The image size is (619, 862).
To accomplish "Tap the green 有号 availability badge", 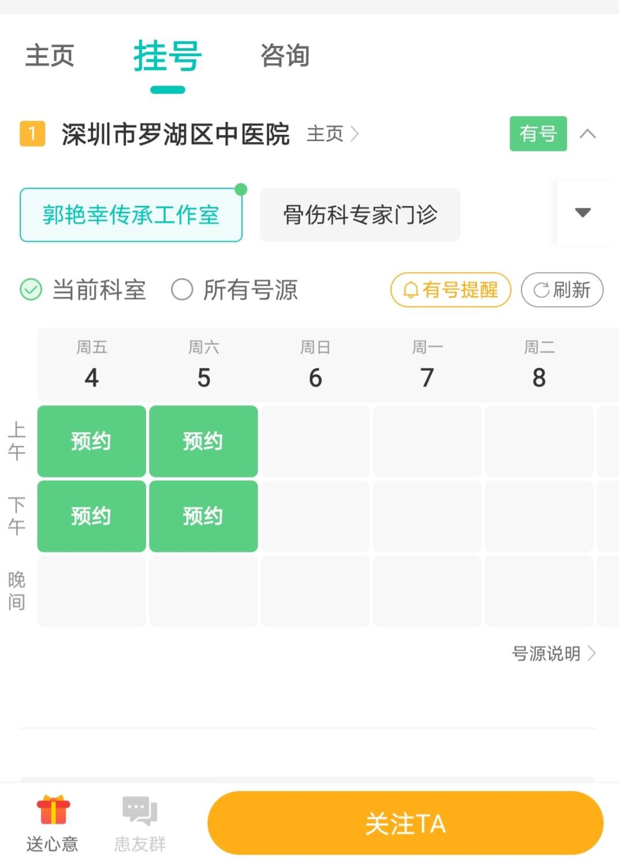I will [x=538, y=134].
